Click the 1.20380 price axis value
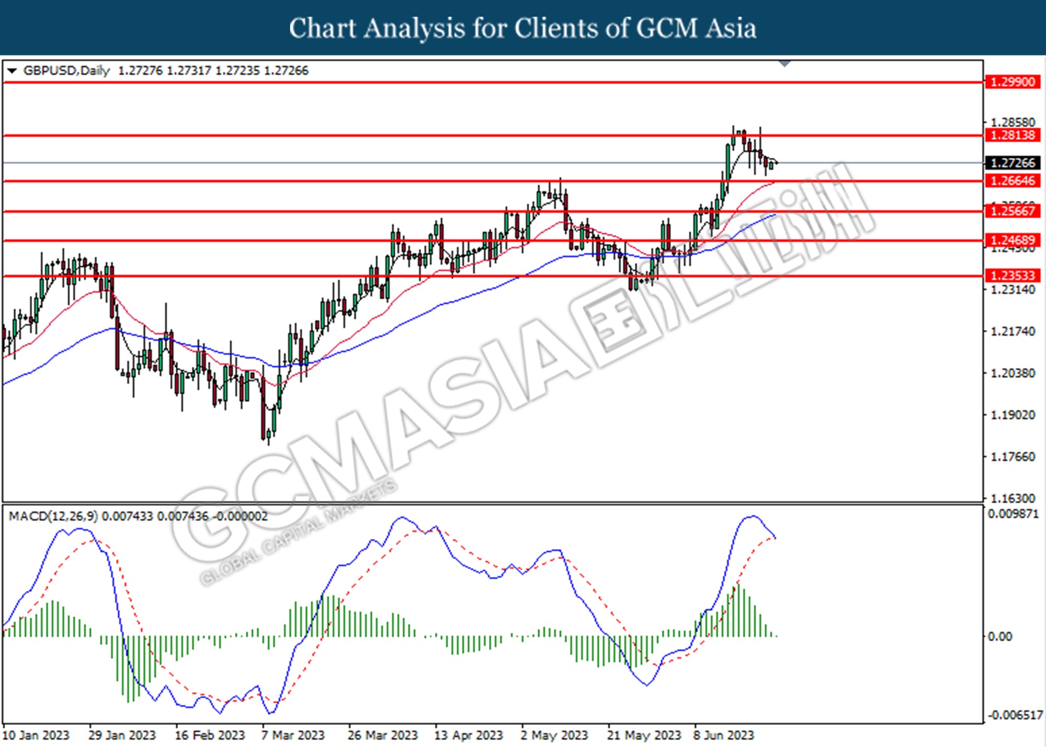Viewport: 1046px width, 747px height. (1013, 373)
